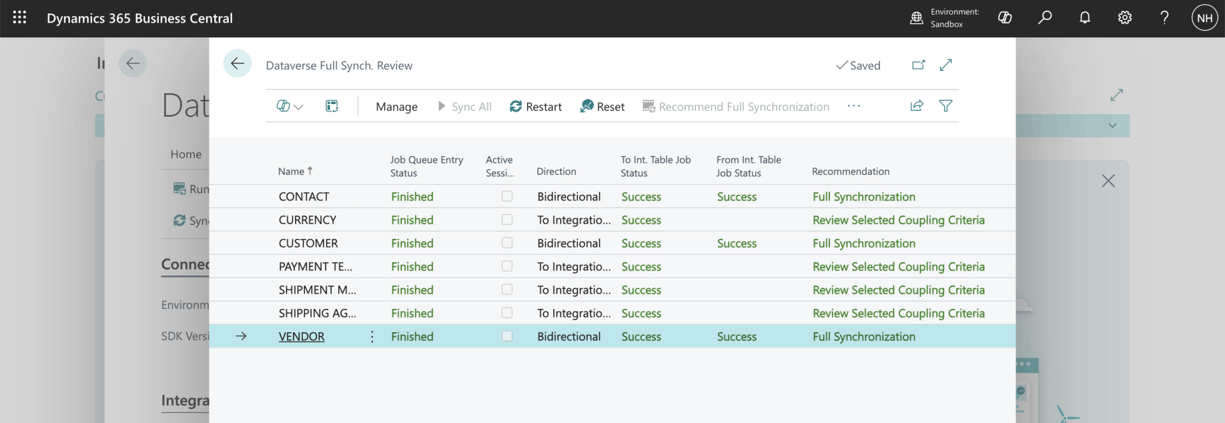Open the Copilot icon in top bar

(1005, 18)
